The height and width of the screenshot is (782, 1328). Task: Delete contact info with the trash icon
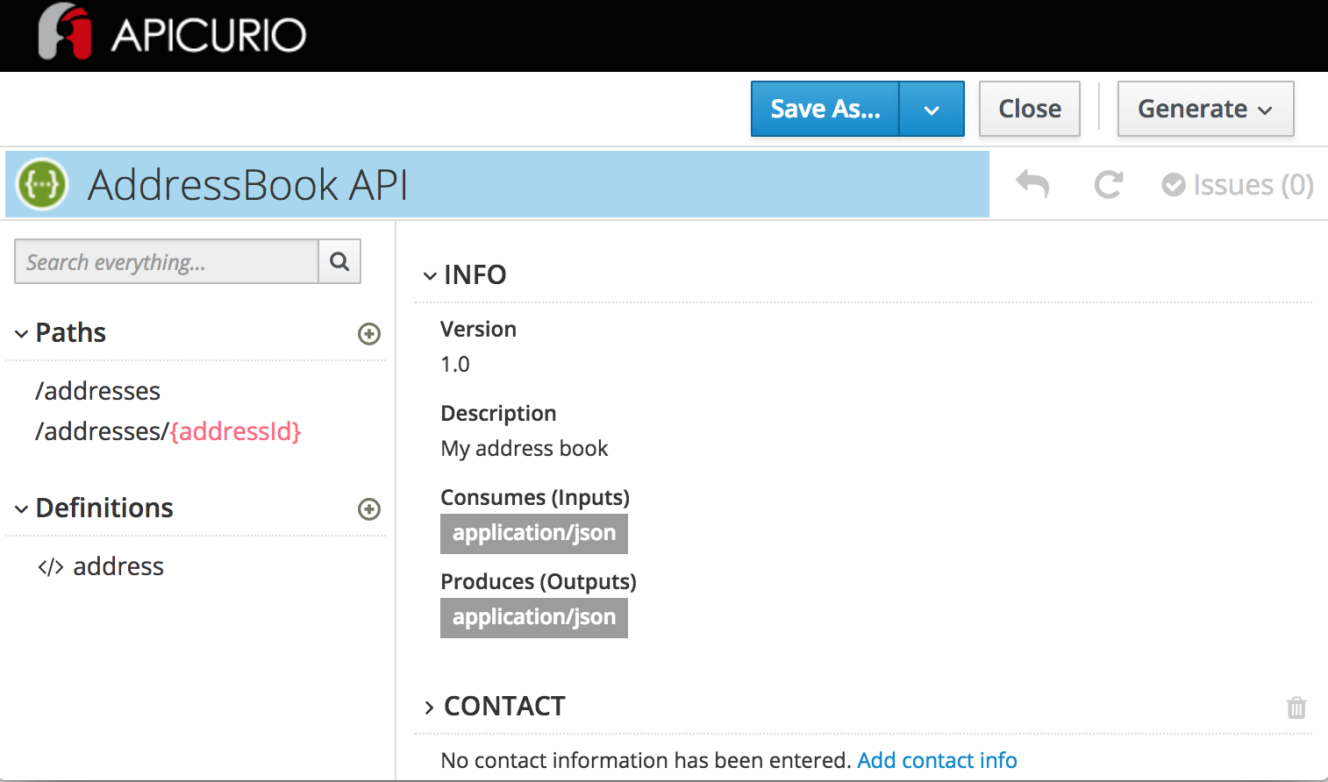click(x=1296, y=707)
